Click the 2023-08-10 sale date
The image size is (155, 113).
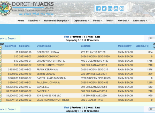click(25, 74)
